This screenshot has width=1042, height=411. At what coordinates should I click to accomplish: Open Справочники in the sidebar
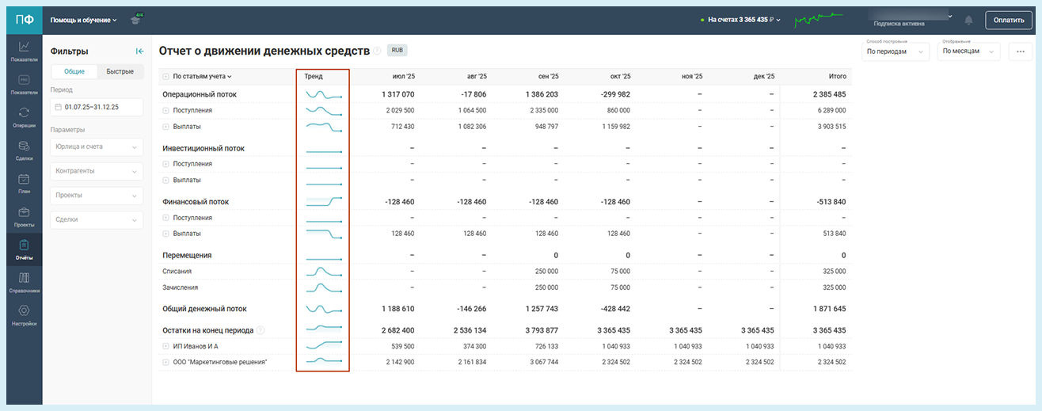pyautogui.click(x=24, y=282)
